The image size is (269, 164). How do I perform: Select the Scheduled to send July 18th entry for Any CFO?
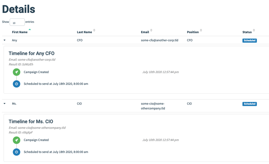56,84
